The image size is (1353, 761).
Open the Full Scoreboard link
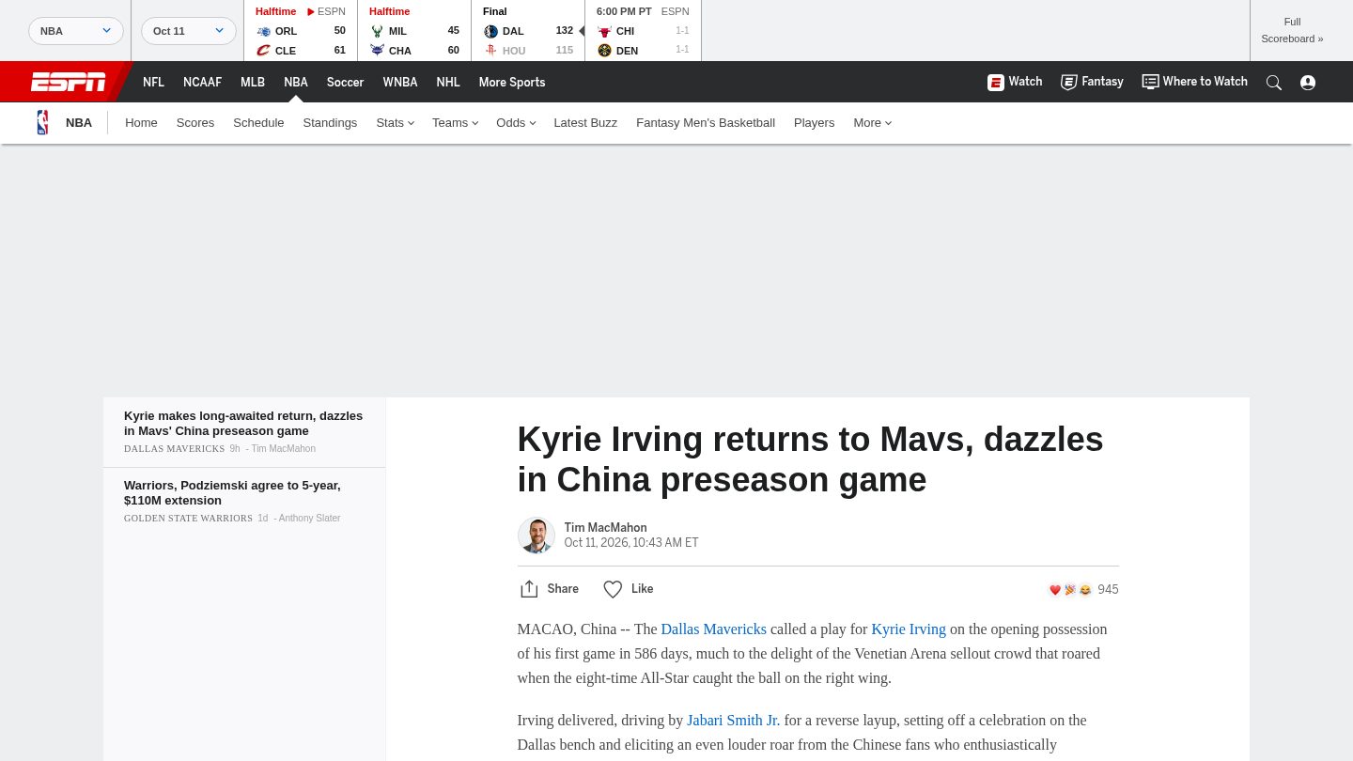coord(1292,30)
